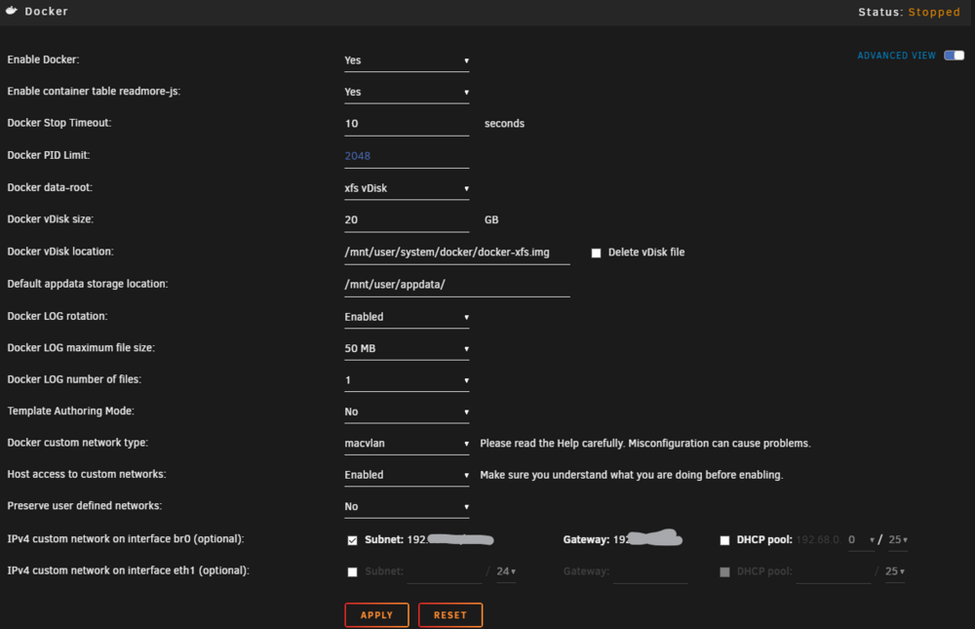
Task: Open the br0 DHCP pool mask dropdown
Action: tap(898, 540)
